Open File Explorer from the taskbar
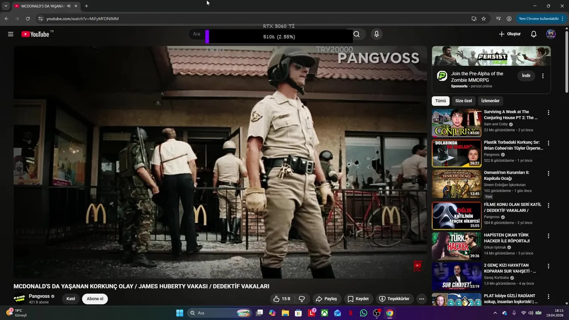Screen dimensions: 569x320 pyautogui.click(x=285, y=313)
